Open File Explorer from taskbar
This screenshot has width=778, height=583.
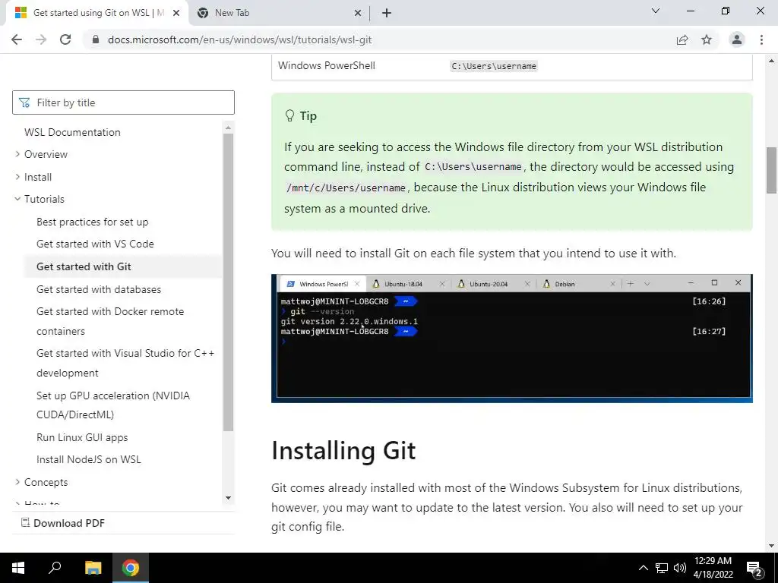(x=93, y=568)
